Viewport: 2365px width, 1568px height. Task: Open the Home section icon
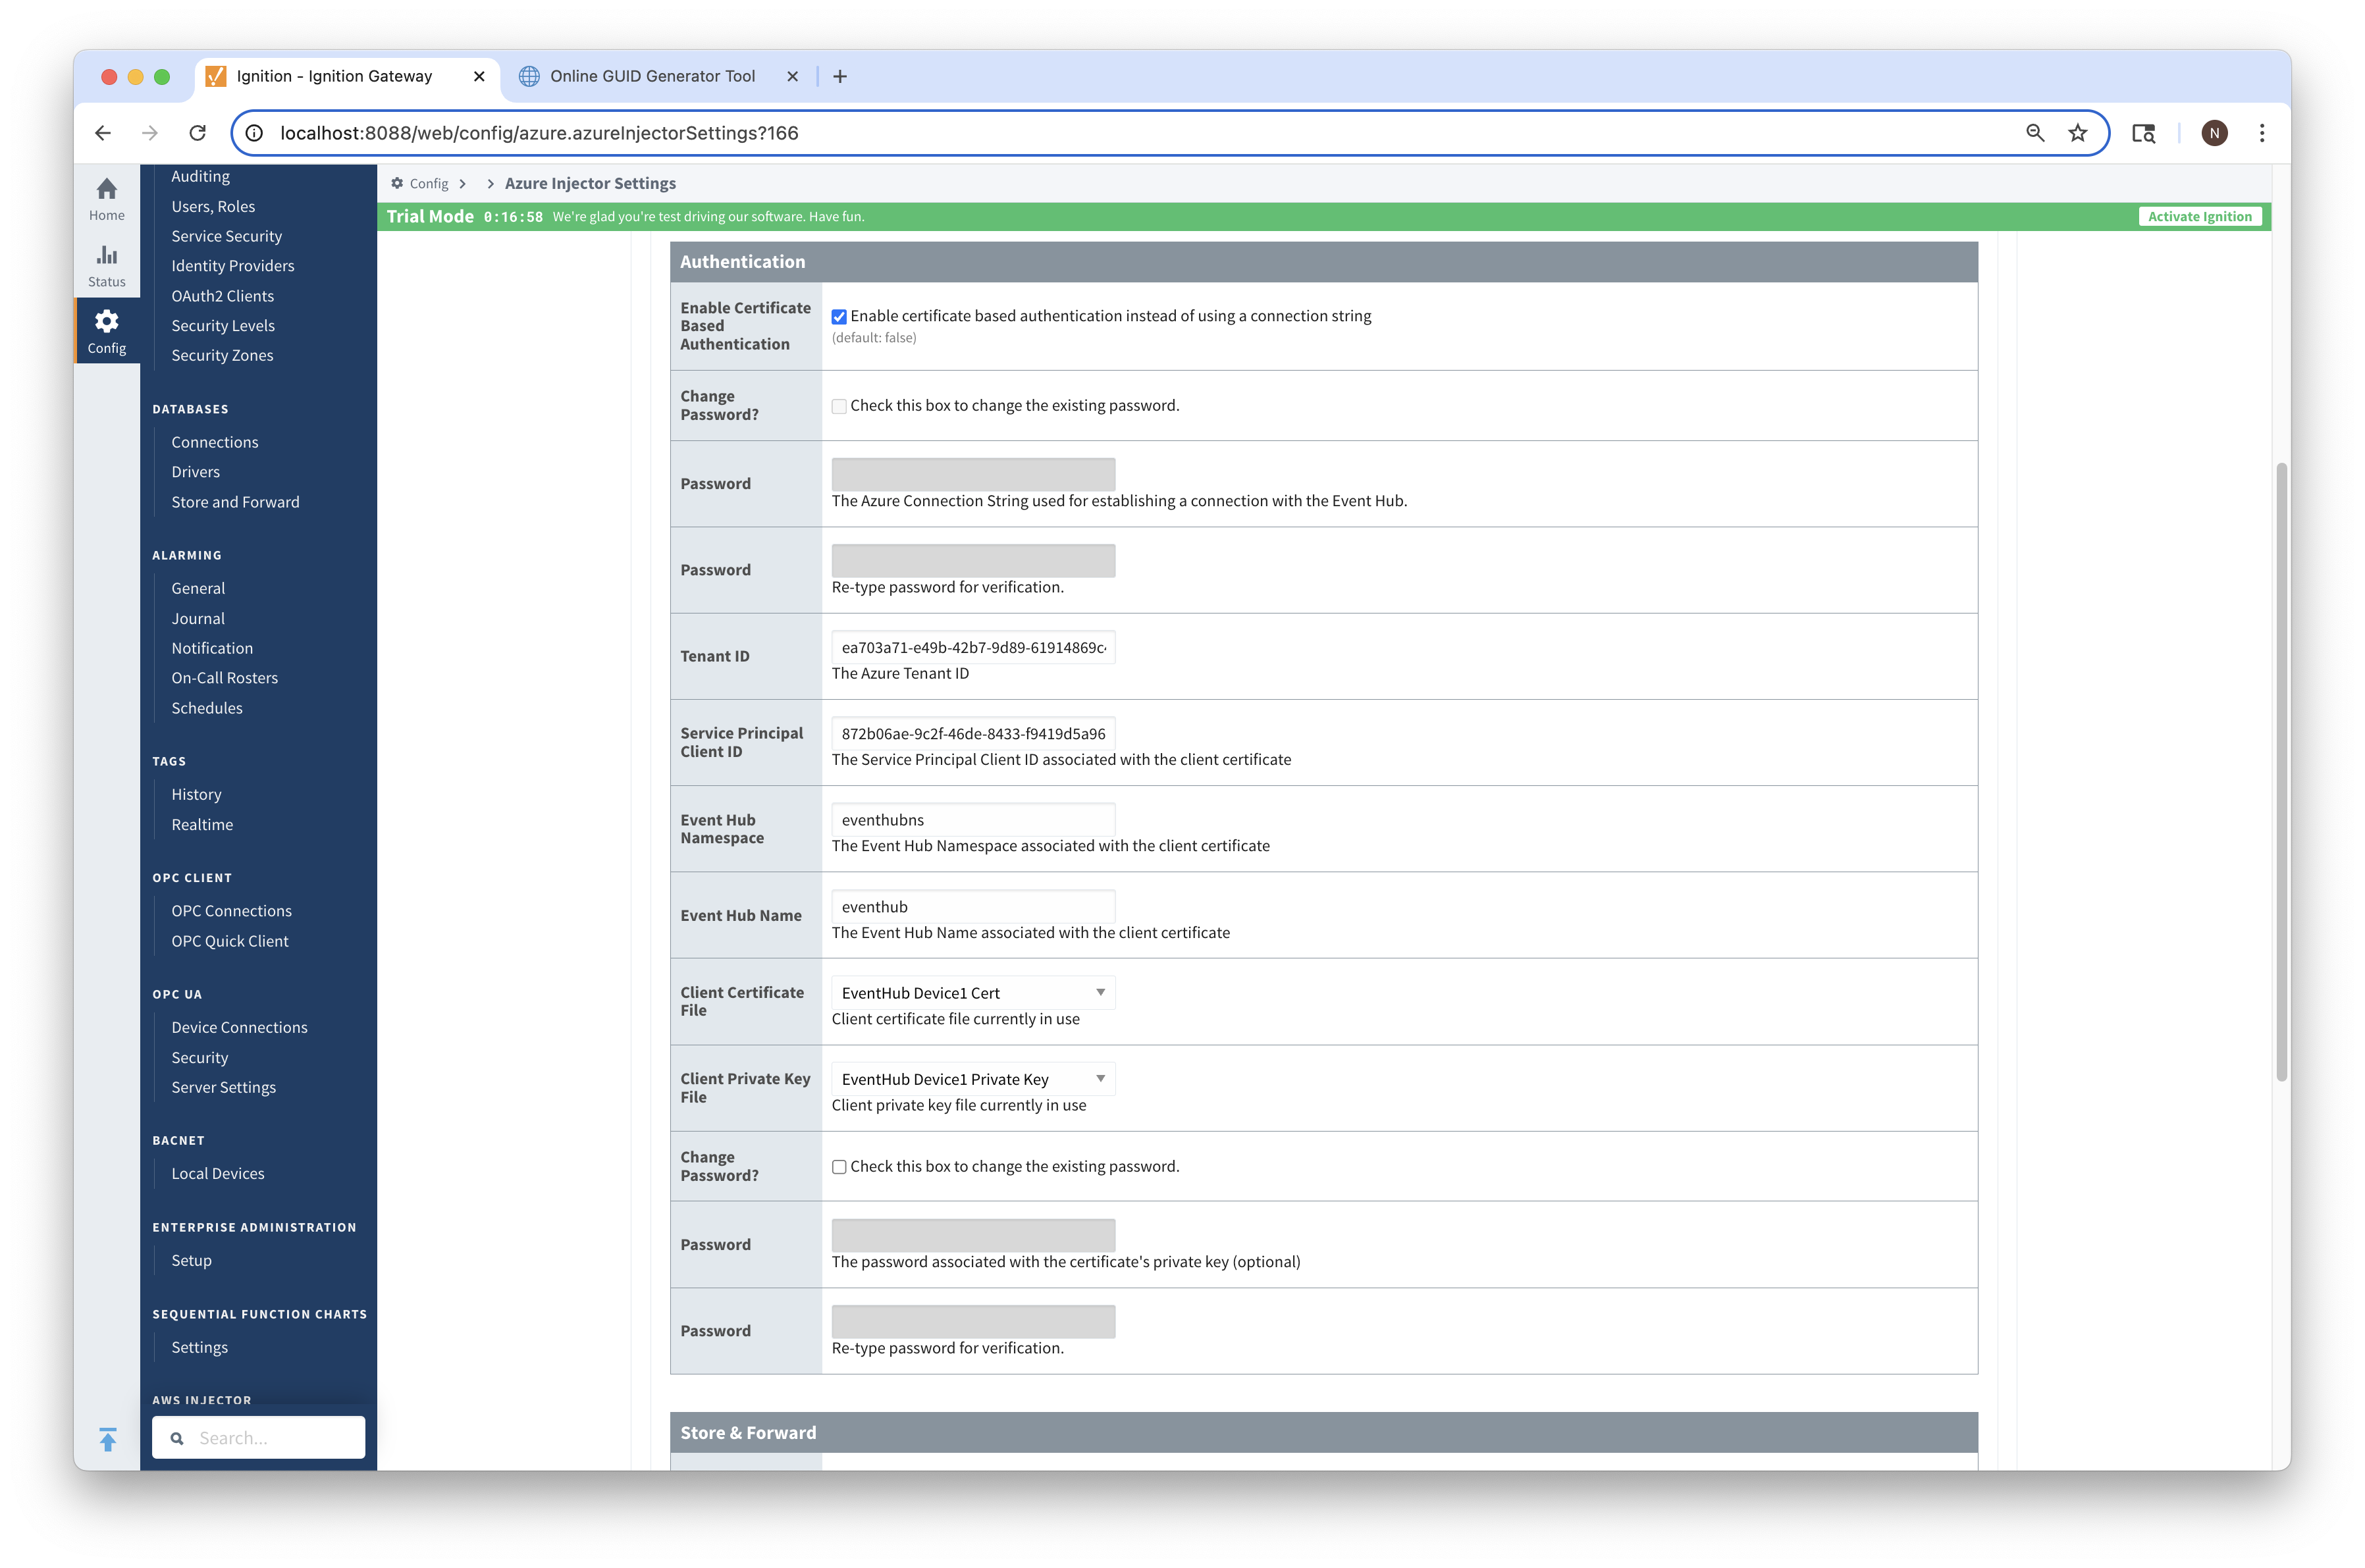[x=106, y=198]
